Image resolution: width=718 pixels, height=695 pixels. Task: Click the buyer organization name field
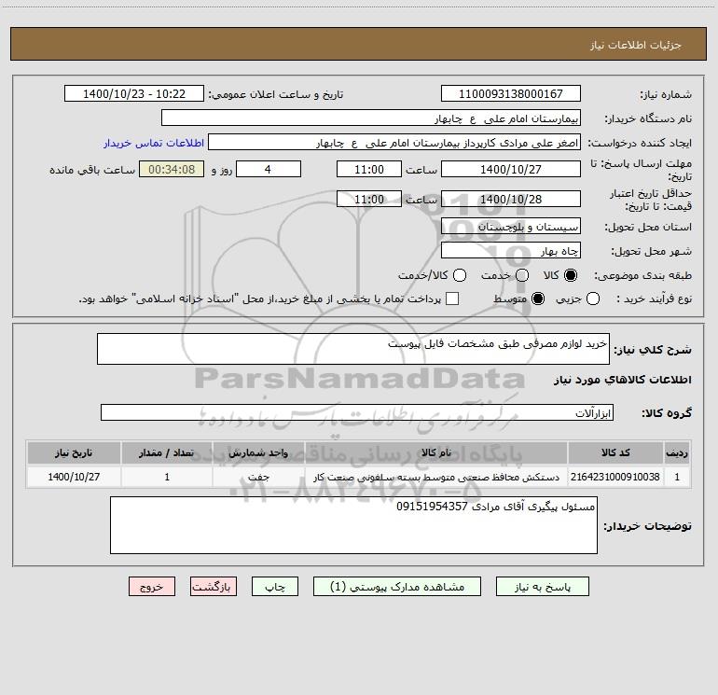[x=371, y=118]
